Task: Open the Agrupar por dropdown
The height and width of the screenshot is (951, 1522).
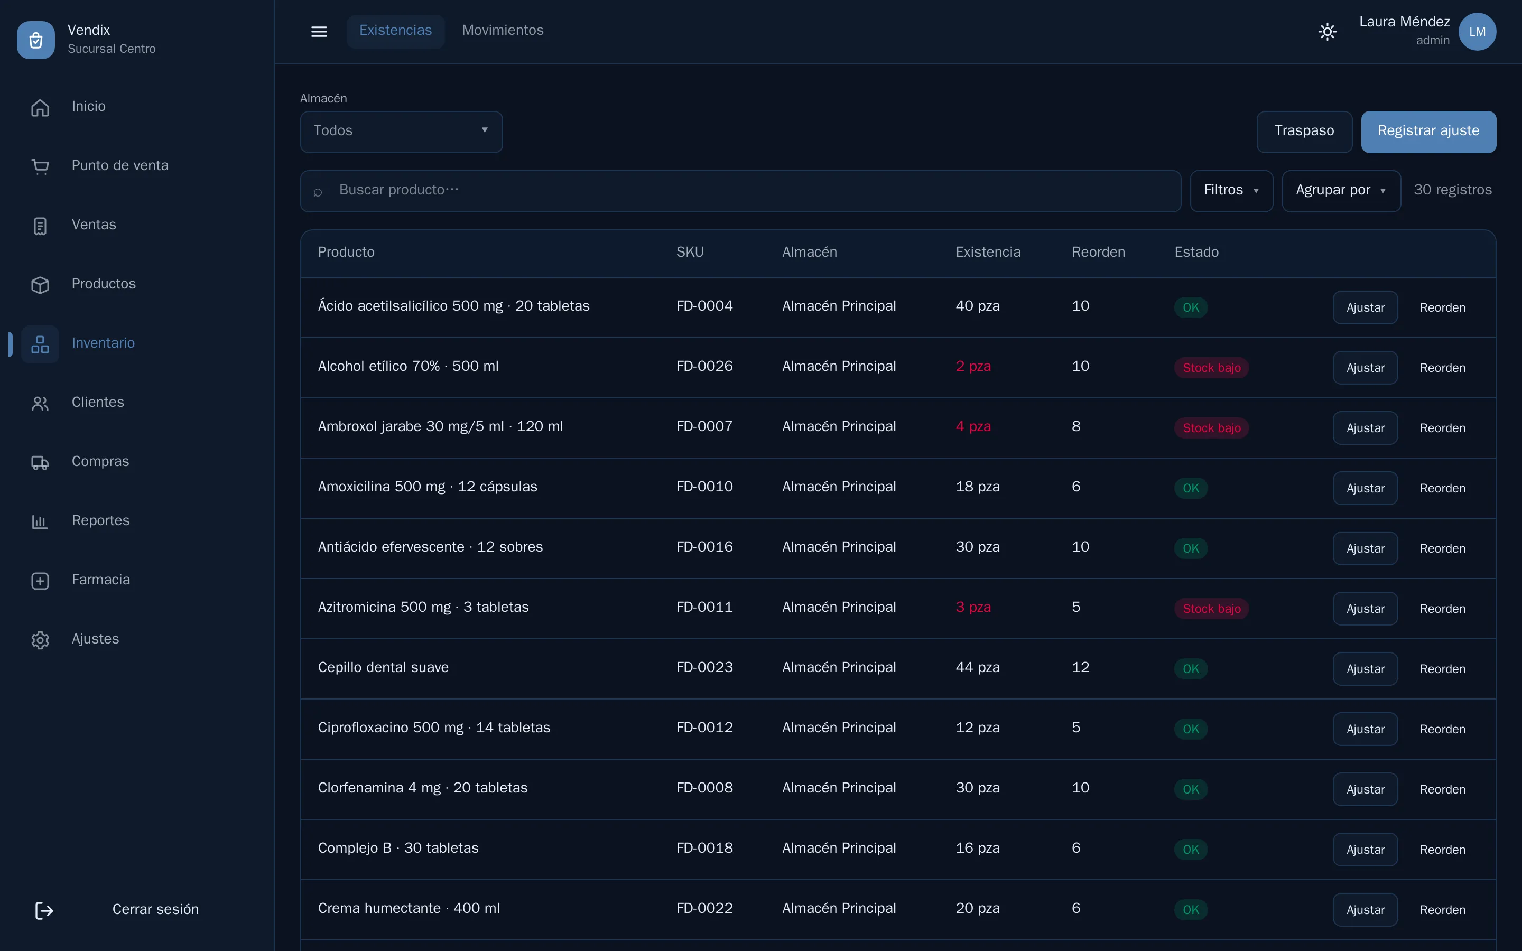Action: point(1341,191)
